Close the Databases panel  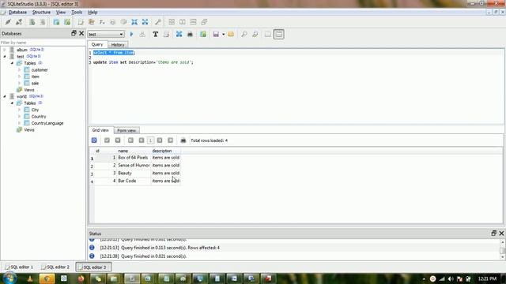(81, 33)
